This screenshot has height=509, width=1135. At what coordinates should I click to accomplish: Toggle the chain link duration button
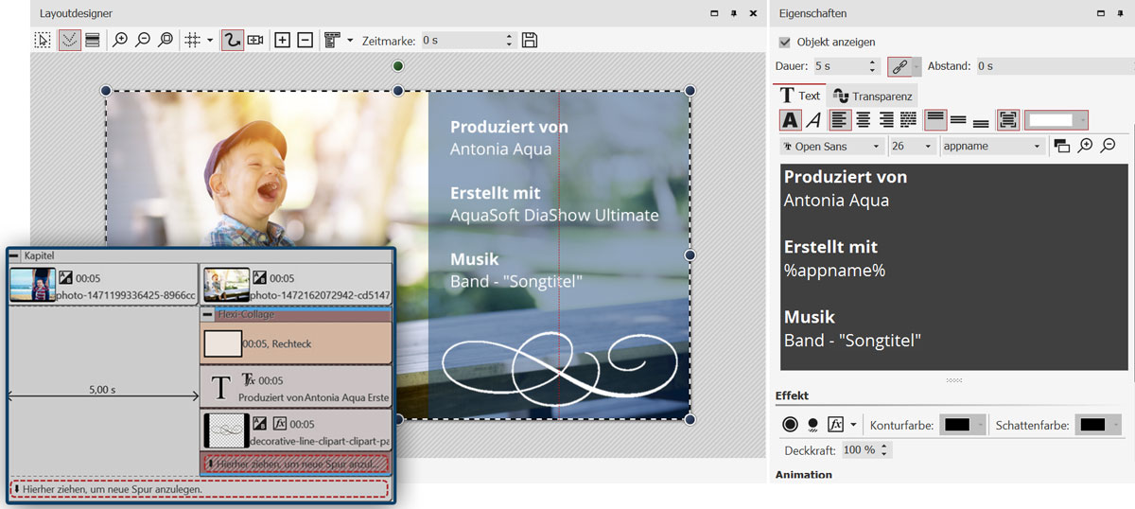(x=899, y=66)
